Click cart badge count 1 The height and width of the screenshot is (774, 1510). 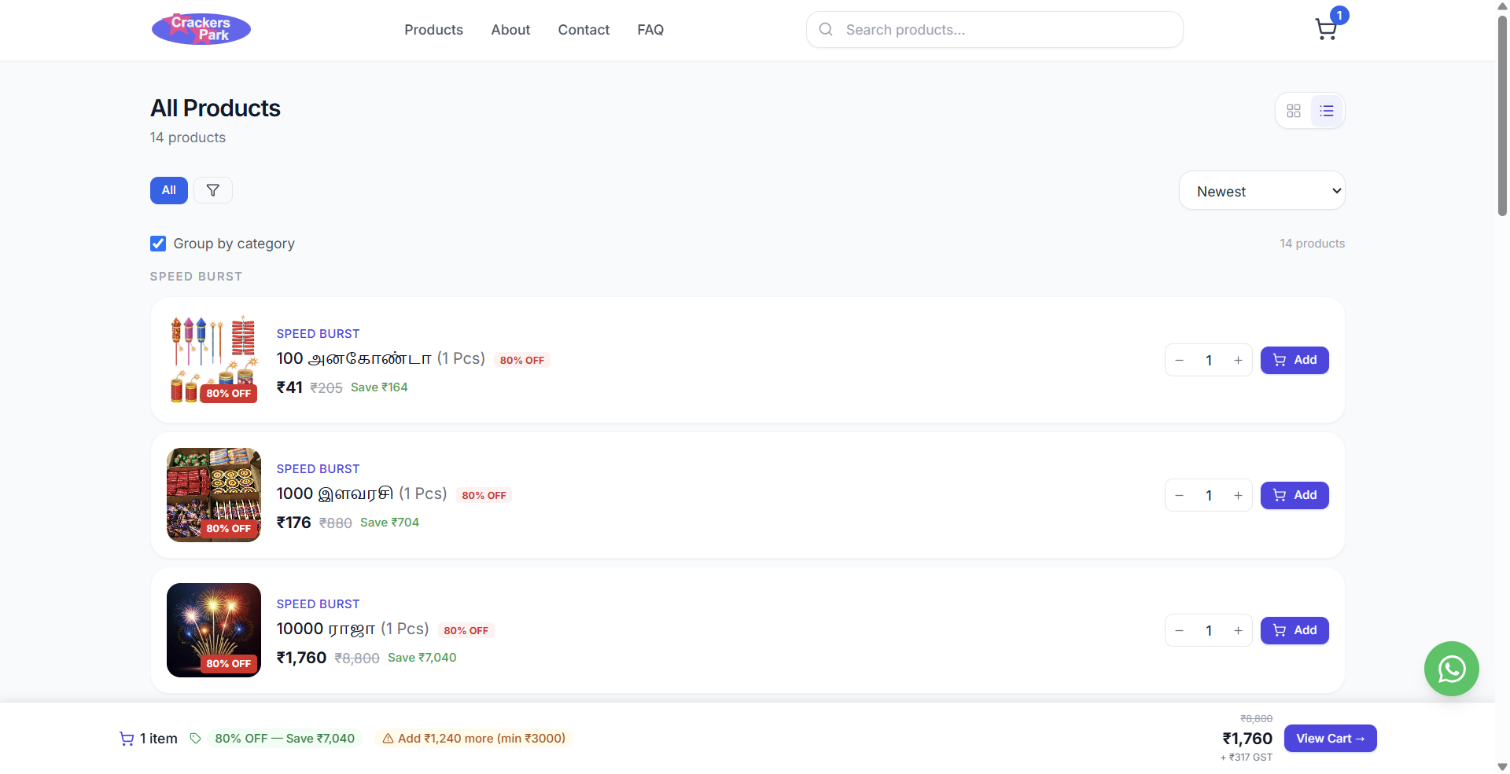point(1339,16)
